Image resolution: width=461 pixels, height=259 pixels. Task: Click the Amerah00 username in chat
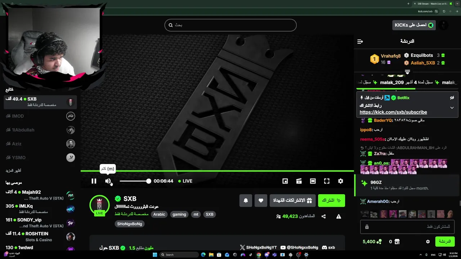pos(377,201)
